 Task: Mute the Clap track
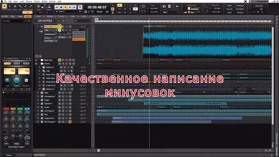61,71
